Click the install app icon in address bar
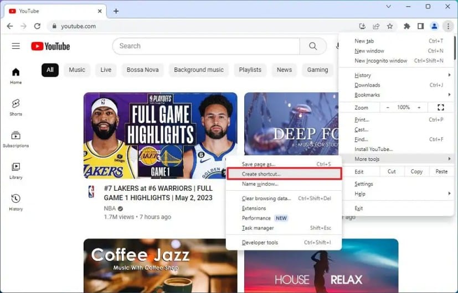 [362, 26]
